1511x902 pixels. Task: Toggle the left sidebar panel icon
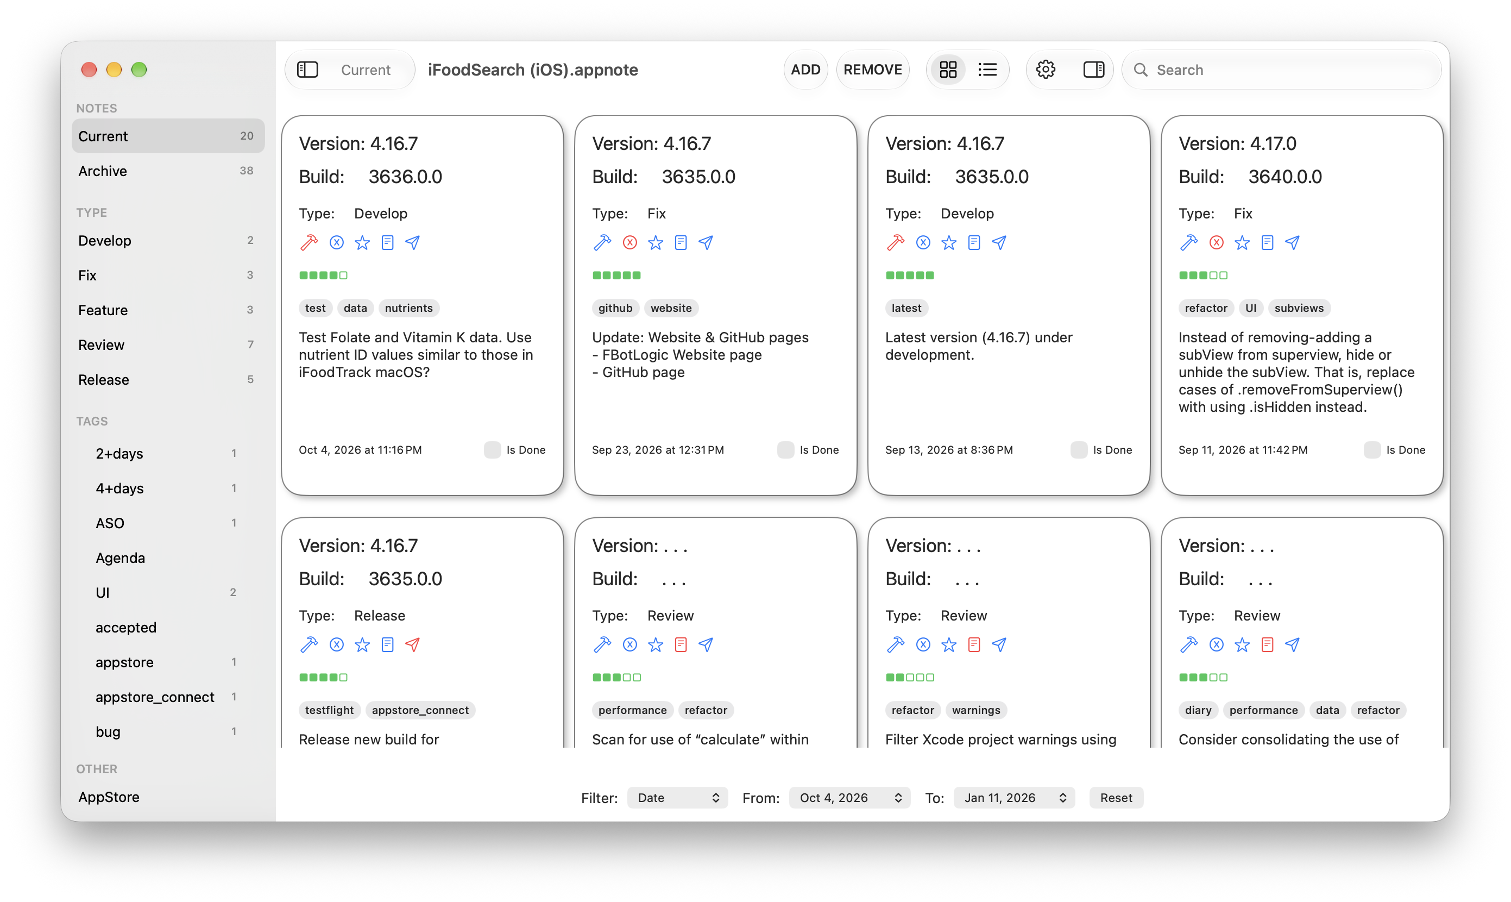(x=307, y=70)
